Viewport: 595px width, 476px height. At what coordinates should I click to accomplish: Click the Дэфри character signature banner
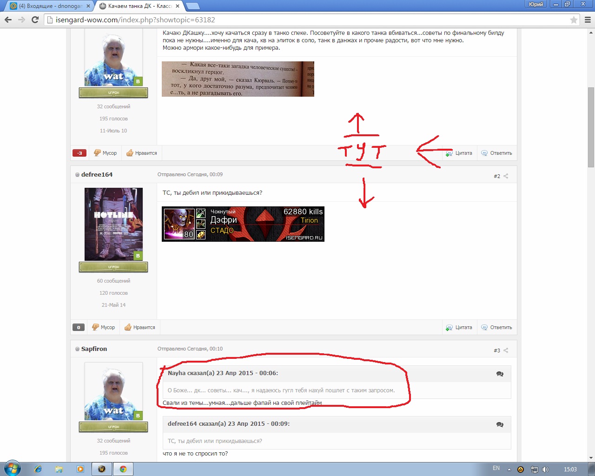point(243,224)
